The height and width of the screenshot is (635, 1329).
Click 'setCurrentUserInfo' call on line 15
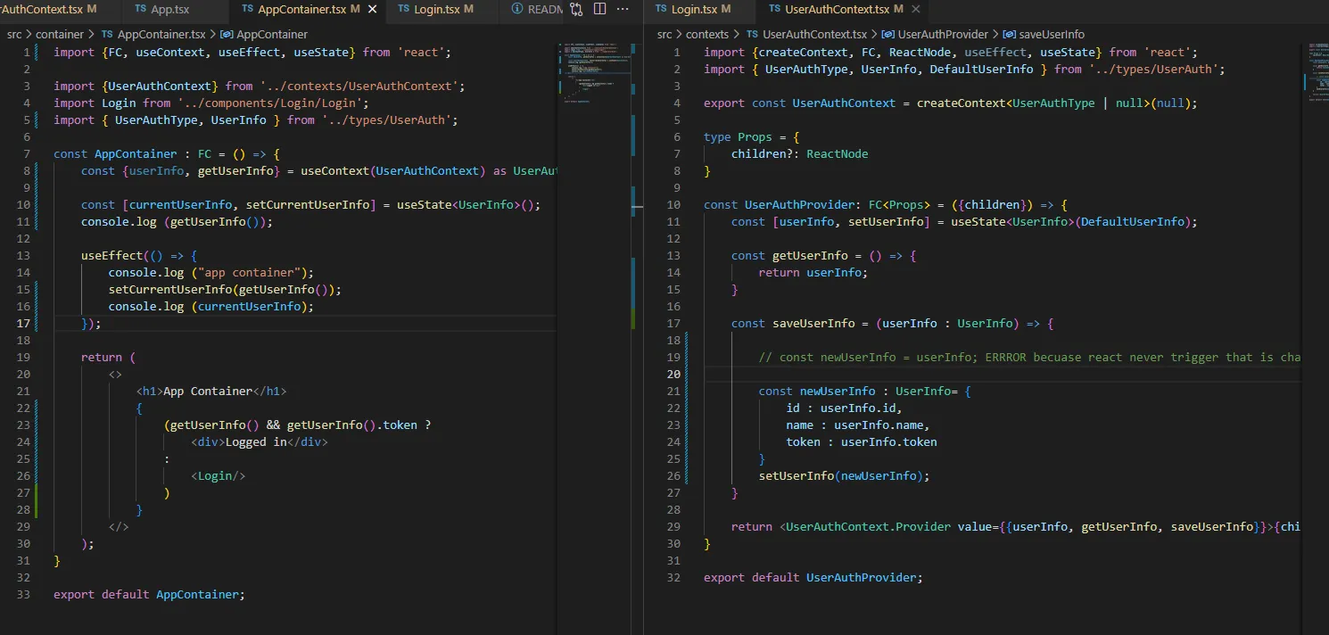point(170,289)
